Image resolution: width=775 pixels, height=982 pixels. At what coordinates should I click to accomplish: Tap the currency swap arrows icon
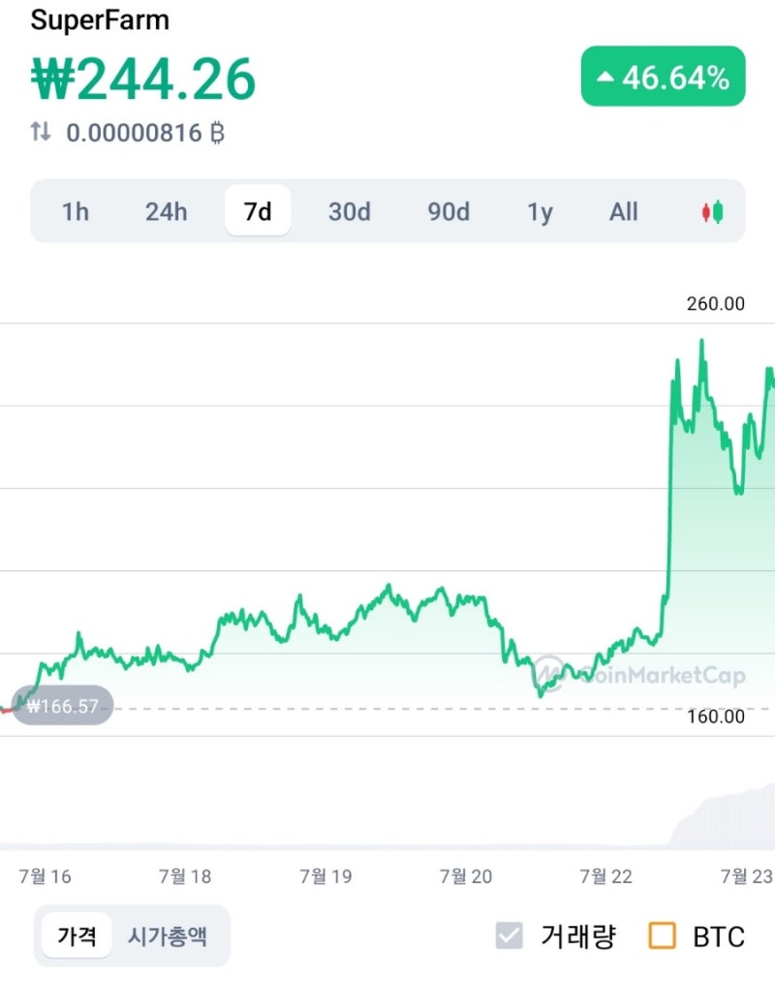(41, 132)
